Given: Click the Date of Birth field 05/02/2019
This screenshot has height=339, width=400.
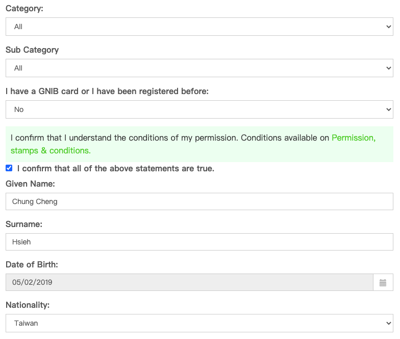Looking at the screenshot, I should [190, 282].
